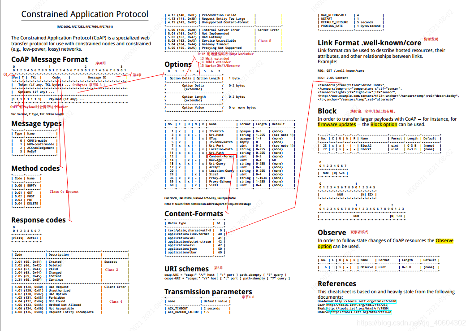
Task: Select the highlighted 'firmware updates' text
Action: 336,125
